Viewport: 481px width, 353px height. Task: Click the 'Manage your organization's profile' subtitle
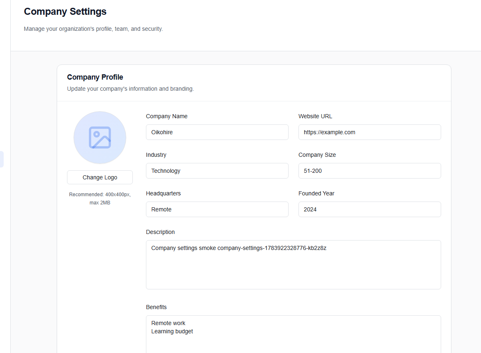point(93,29)
